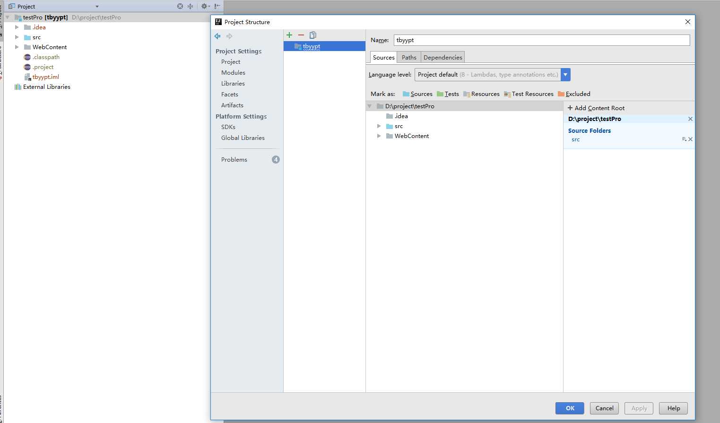The image size is (720, 423).
Task: Go back using the blue back arrow
Action: click(217, 36)
